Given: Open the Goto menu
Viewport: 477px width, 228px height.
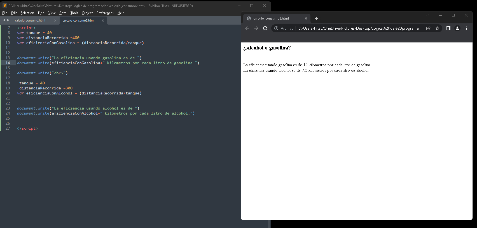Looking at the screenshot, I should (x=63, y=13).
